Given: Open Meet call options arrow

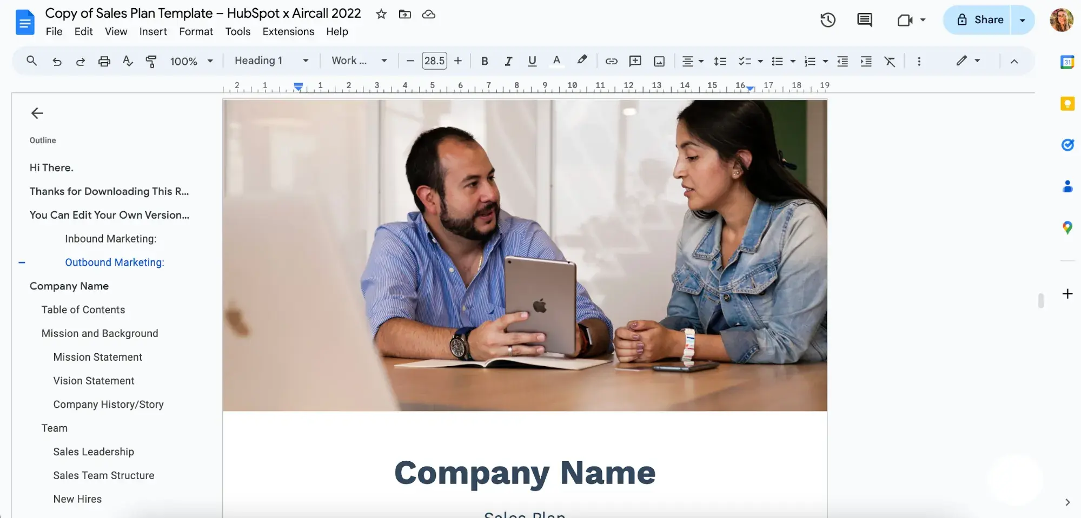Looking at the screenshot, I should tap(923, 20).
